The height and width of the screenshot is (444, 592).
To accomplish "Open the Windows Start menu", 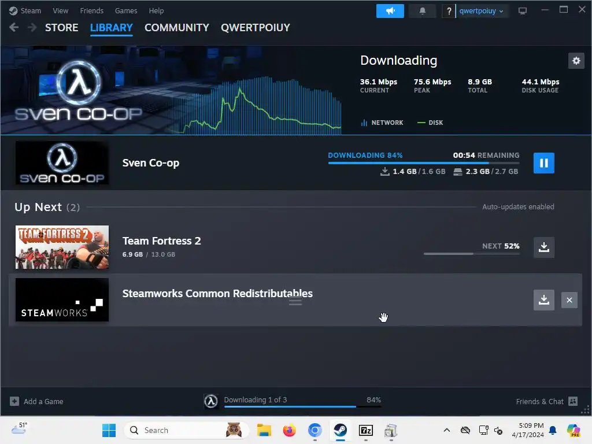I will (x=109, y=430).
